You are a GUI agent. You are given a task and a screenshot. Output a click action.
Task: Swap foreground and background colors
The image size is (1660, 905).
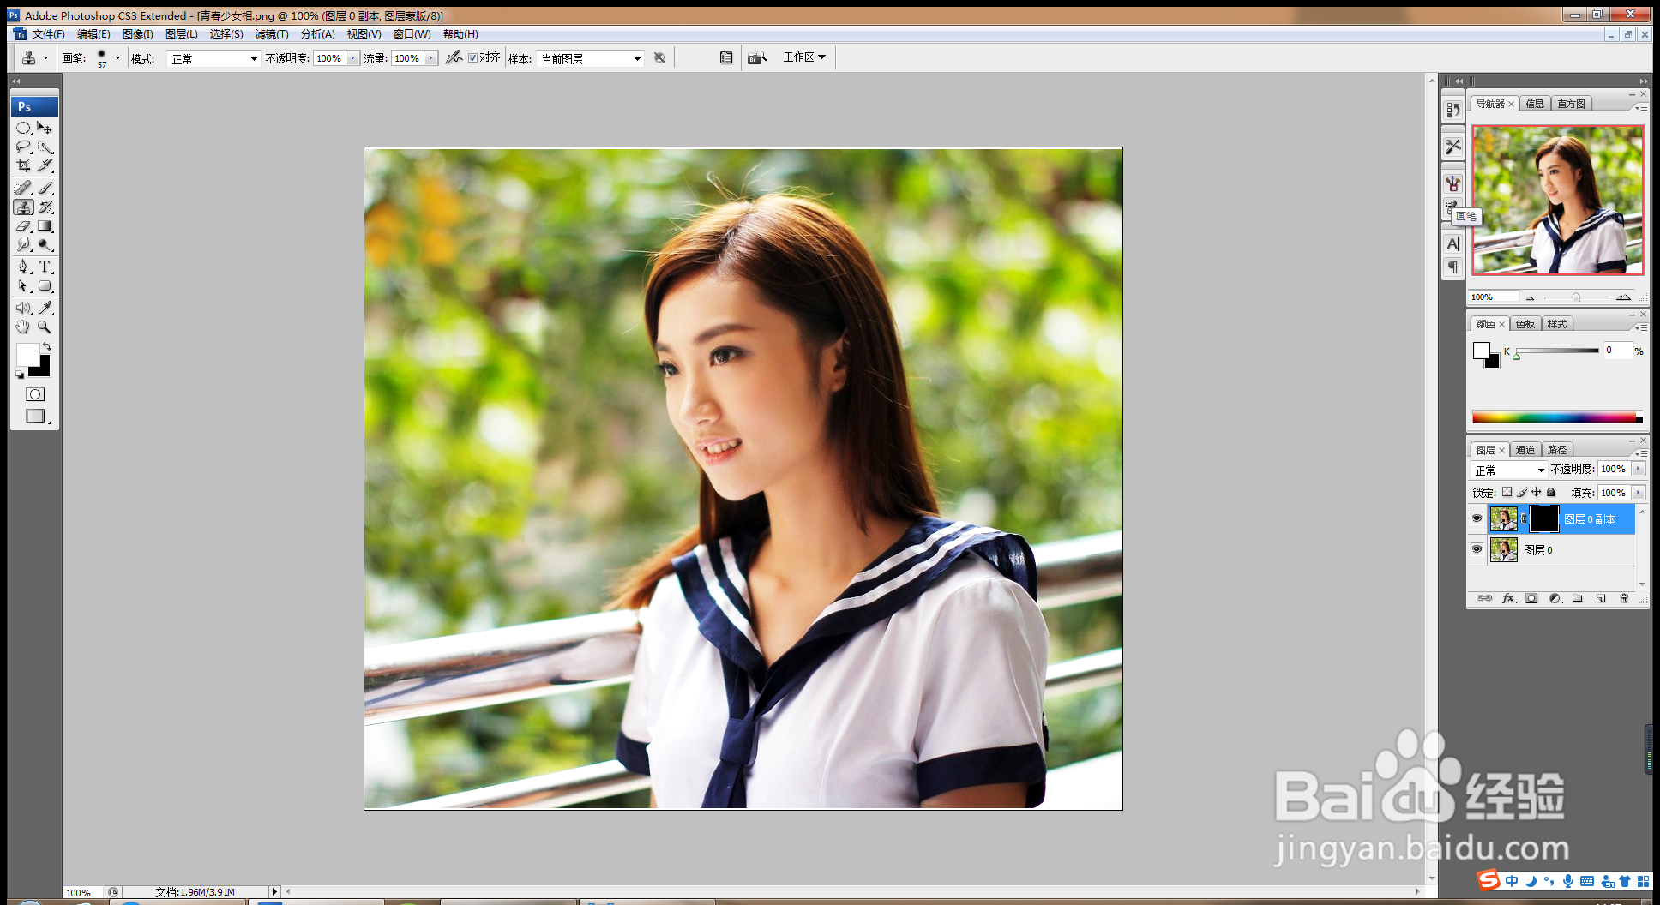click(x=47, y=346)
